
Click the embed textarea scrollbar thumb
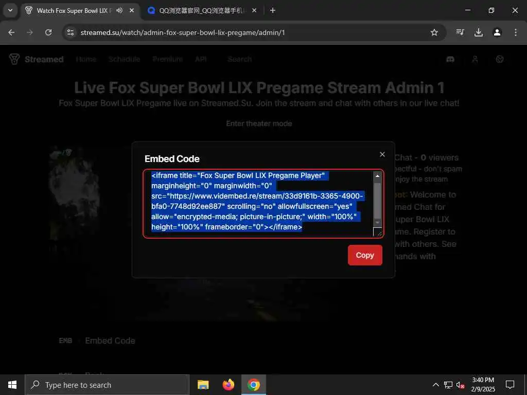pyautogui.click(x=377, y=201)
